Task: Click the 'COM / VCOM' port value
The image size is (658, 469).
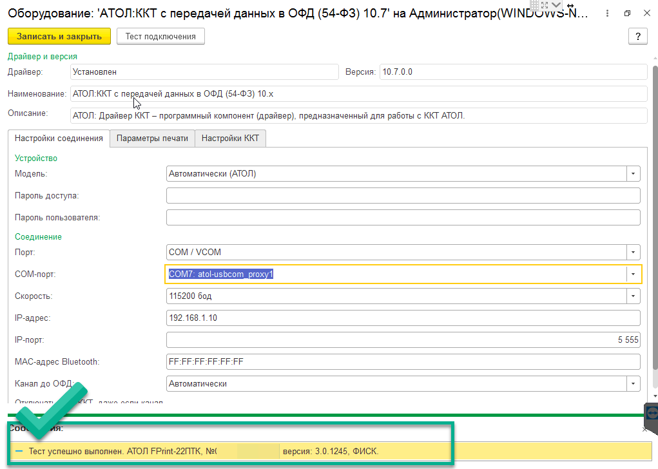Action: coord(195,252)
